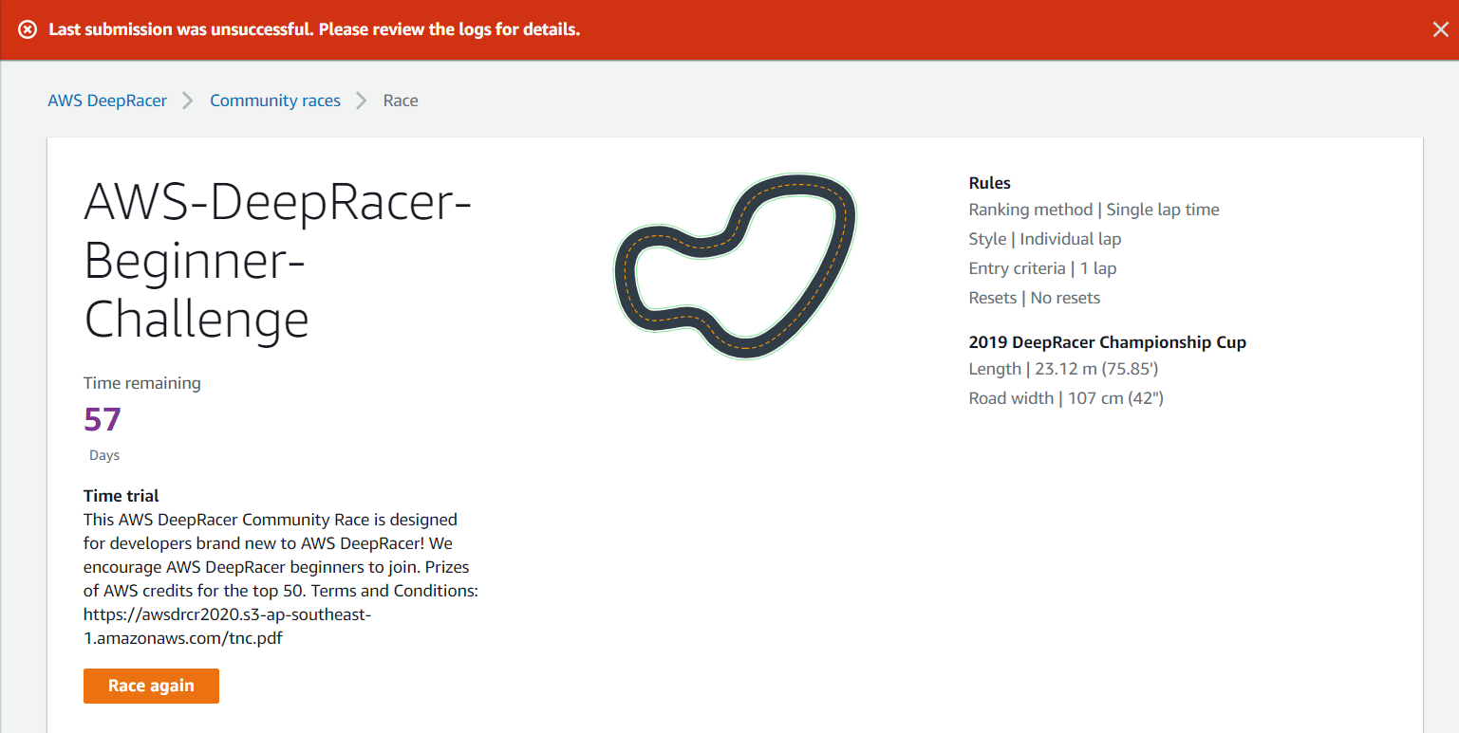Click the Rules heading

coord(989,183)
